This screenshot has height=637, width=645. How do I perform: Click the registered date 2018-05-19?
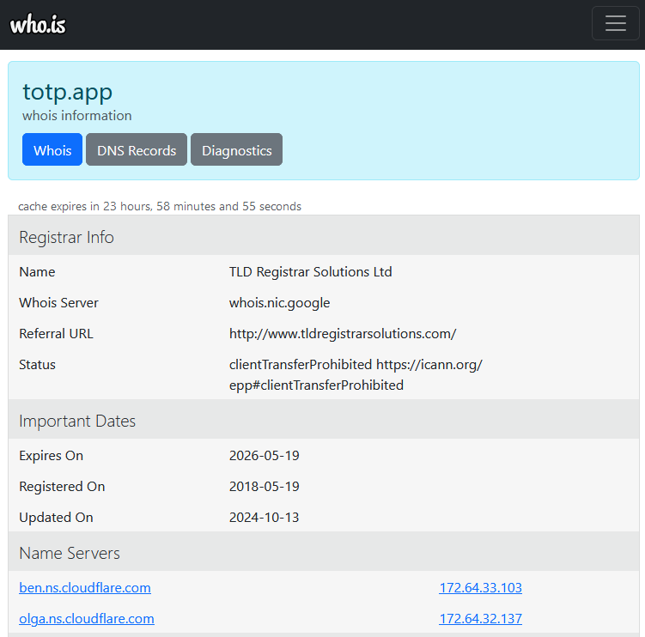pyautogui.click(x=264, y=487)
